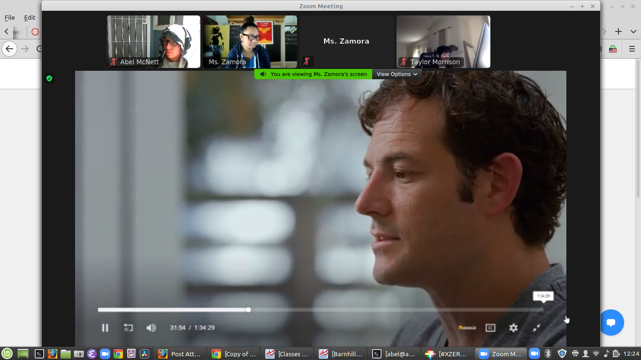
Task: Switch to Copy of... Chrome window
Action: [x=234, y=354]
